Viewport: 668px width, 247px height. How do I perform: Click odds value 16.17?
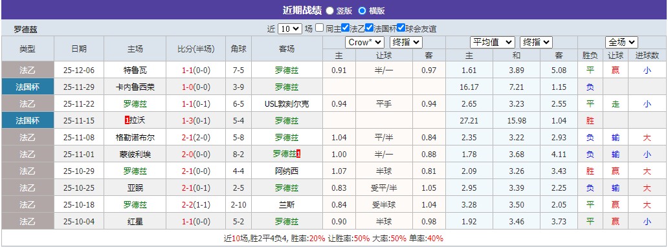click(469, 87)
